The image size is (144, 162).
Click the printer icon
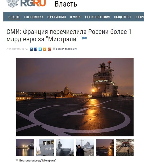[x=54, y=49]
